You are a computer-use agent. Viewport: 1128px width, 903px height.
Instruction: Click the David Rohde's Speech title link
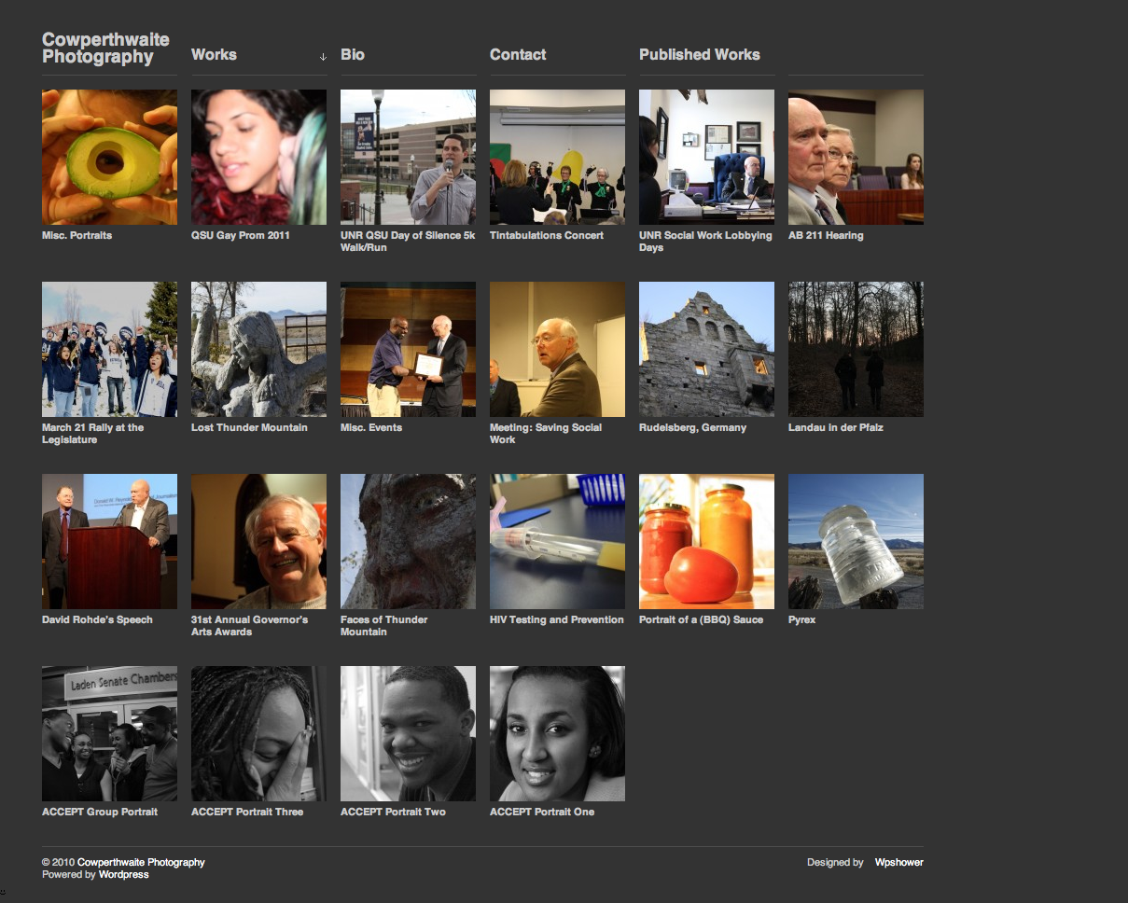(97, 619)
